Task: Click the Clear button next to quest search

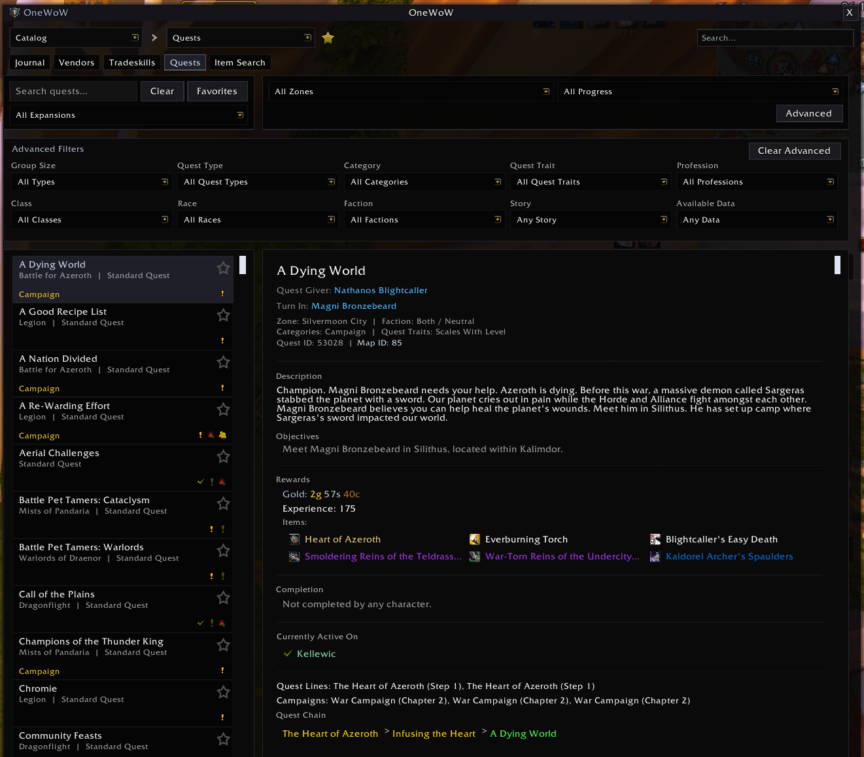Action: coord(162,91)
